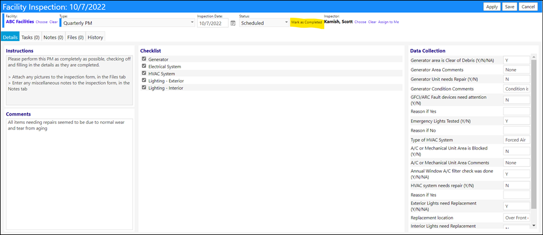Edit the Generator area is Clear of Debris field
Viewport: 543px width, 235px height.
point(516,60)
